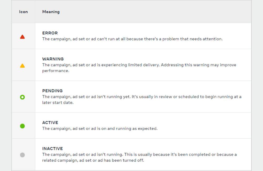Screen dimensions: 263x171
Task: Click the Icon column header
Action: (23, 12)
